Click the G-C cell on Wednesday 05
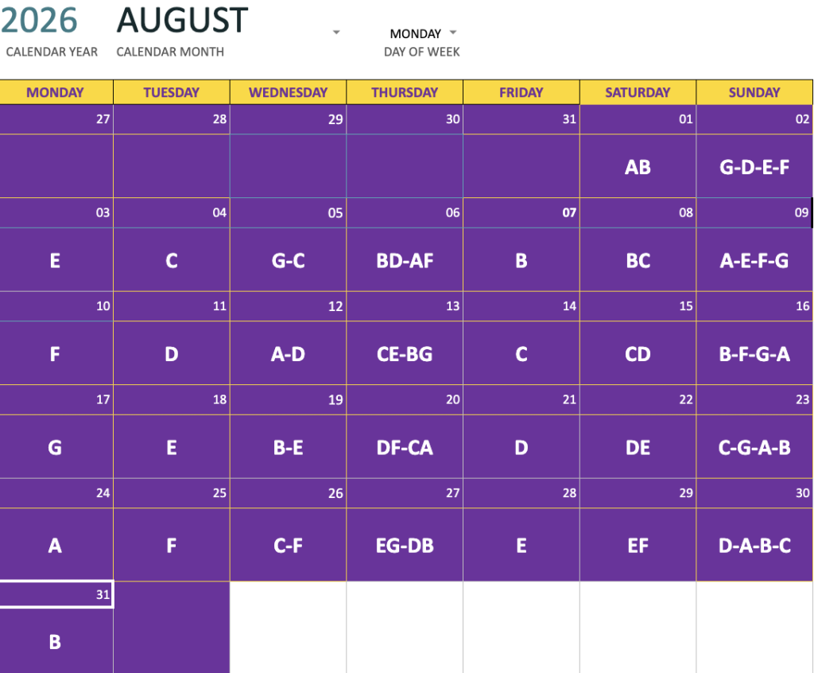814x673 pixels. 288,260
